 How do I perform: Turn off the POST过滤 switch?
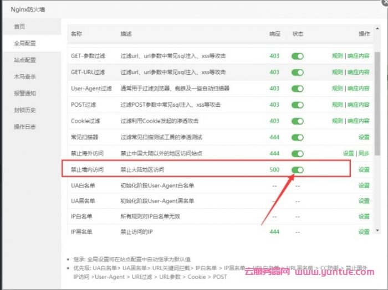click(x=298, y=105)
